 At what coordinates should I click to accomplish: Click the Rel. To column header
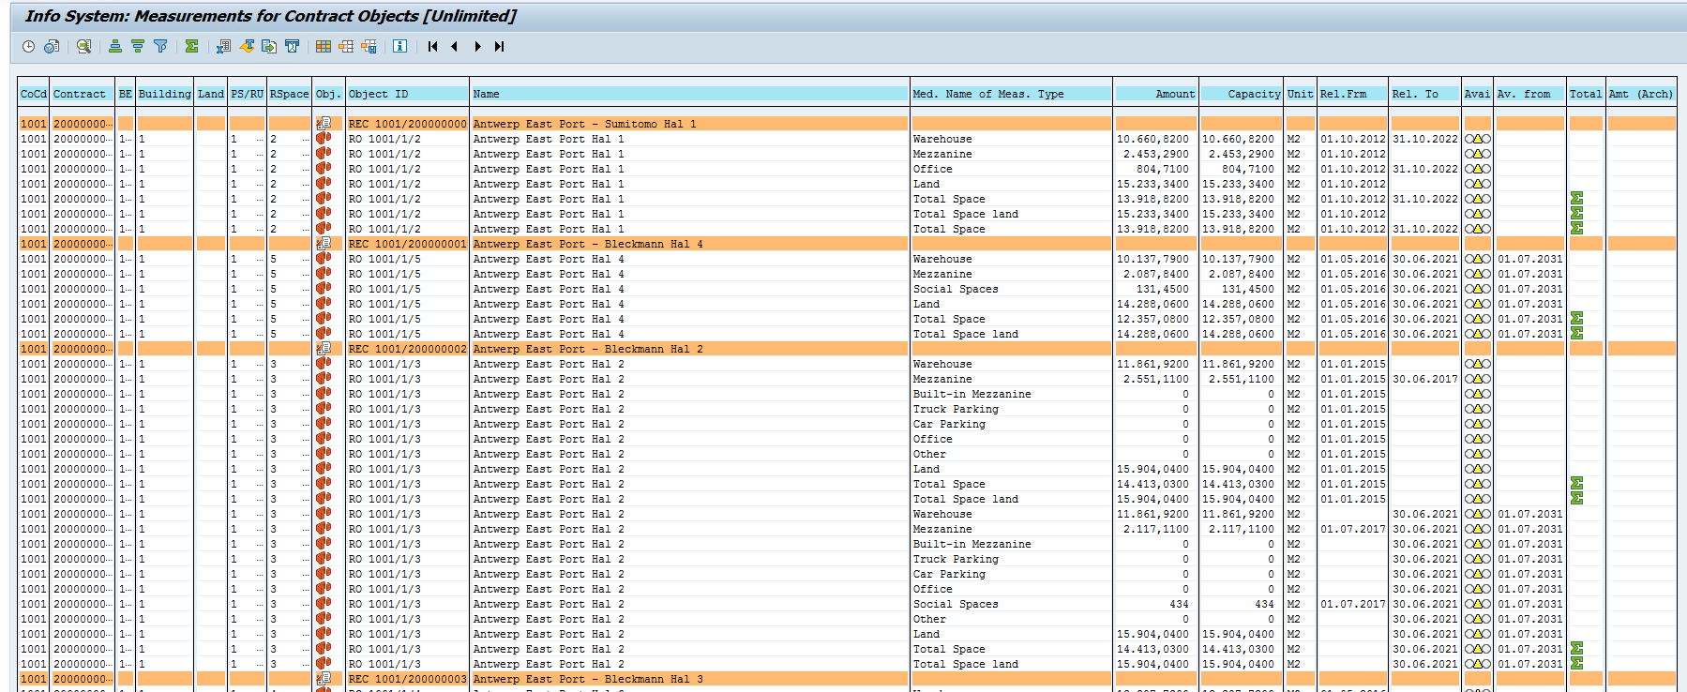tap(1425, 94)
